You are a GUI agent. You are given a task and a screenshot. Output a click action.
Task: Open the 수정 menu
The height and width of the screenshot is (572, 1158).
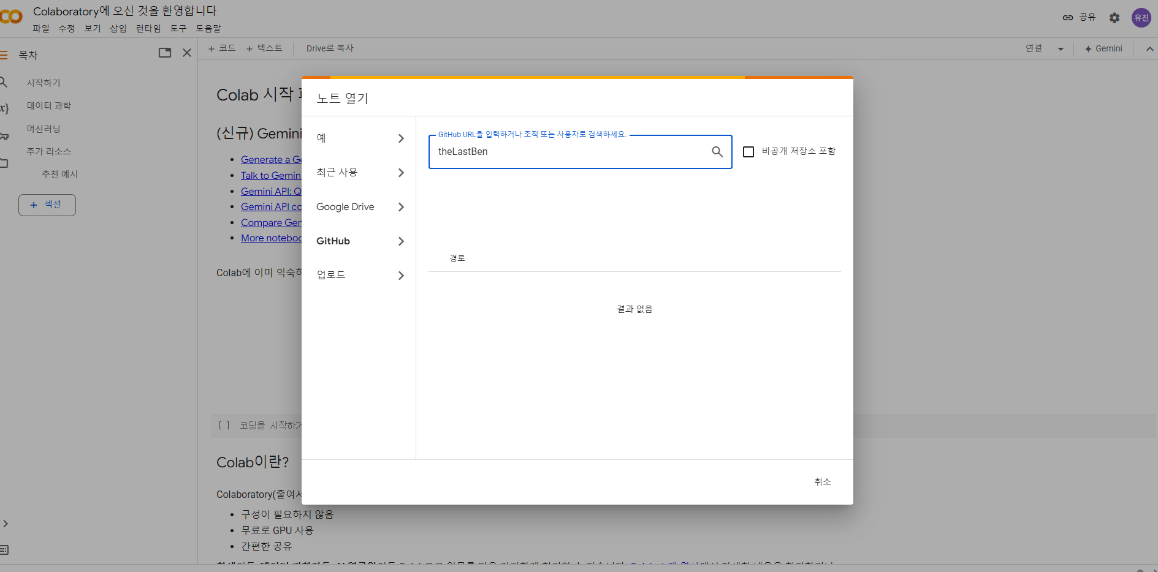pos(67,29)
